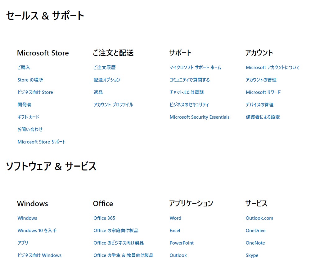Image resolution: width=315 pixels, height=265 pixels.
Task: Open ビジネス向け Store link
Action: (x=35, y=92)
